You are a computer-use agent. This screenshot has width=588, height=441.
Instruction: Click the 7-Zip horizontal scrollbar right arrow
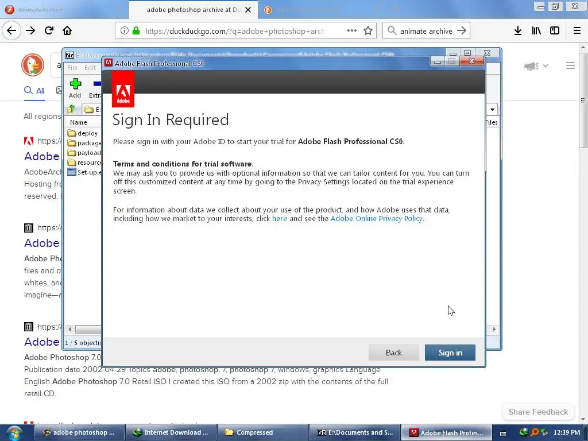[494, 329]
